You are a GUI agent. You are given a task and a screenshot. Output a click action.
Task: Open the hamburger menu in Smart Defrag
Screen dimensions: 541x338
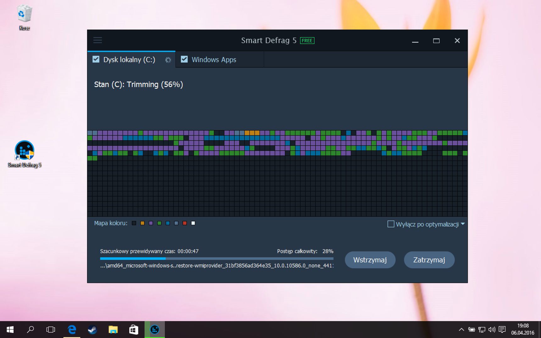click(x=98, y=40)
